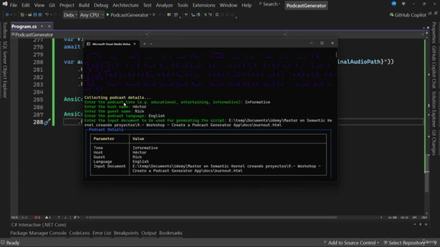Image resolution: width=440 pixels, height=247 pixels.
Task: Open the Search box in title bar
Action: point(269,4)
